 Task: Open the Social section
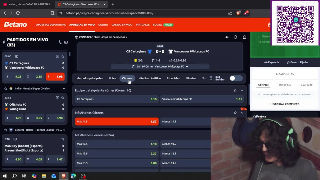pos(157,25)
